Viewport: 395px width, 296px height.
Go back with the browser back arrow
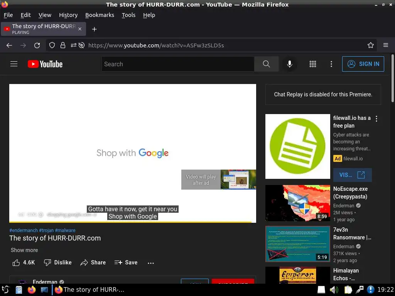9,45
